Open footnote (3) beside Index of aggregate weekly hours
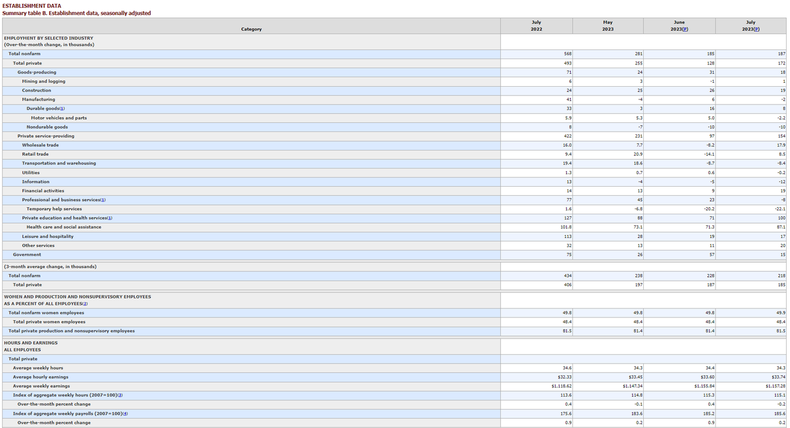The width and height of the screenshot is (790, 428). pos(120,394)
